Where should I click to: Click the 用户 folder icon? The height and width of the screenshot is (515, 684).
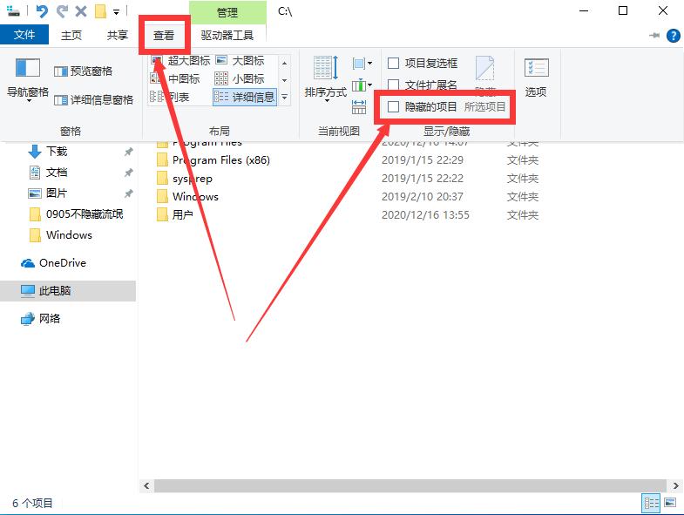point(162,214)
